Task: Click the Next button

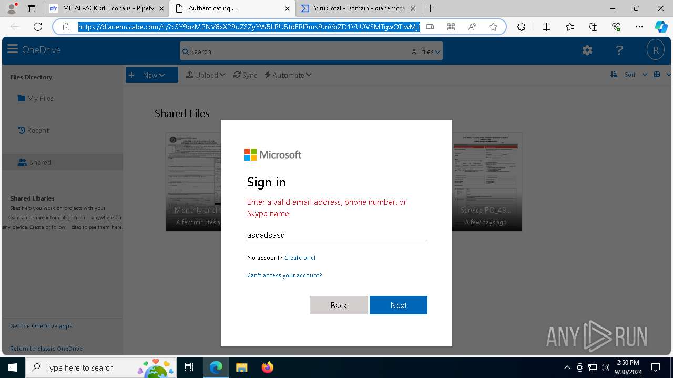Action: [x=399, y=305]
